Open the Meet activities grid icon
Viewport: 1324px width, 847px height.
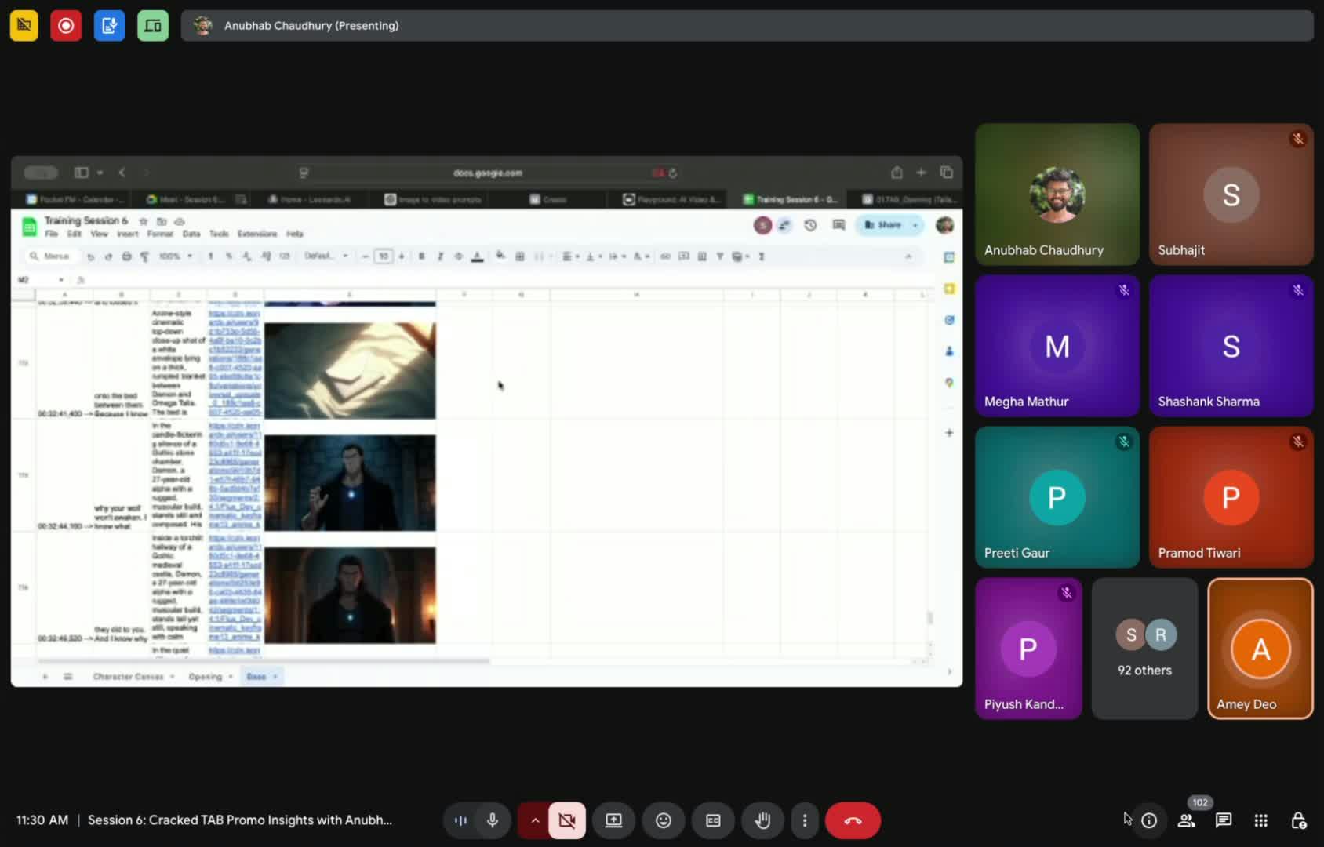(x=1261, y=820)
